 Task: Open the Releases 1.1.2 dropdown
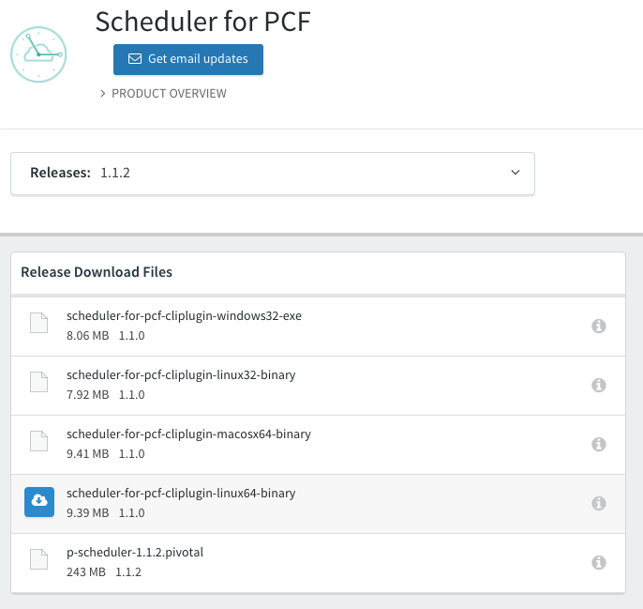tap(273, 174)
